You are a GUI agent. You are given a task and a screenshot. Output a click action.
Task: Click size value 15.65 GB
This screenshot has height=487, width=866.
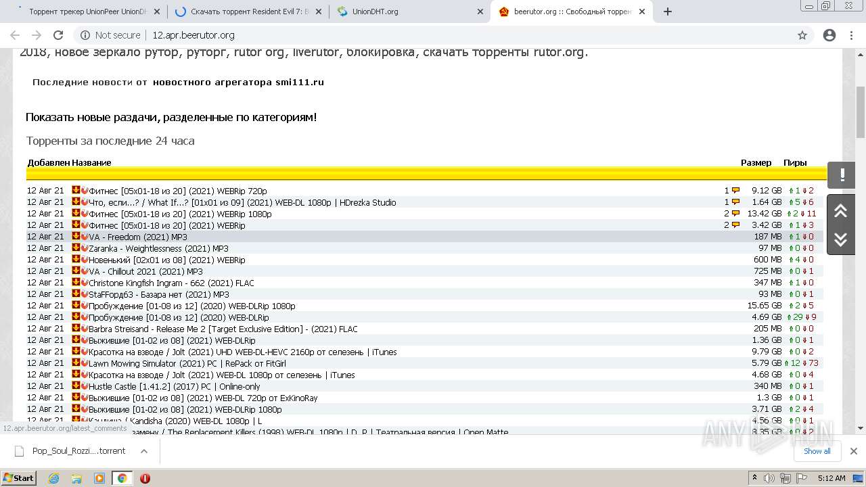coord(765,306)
